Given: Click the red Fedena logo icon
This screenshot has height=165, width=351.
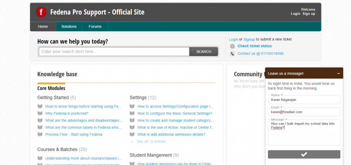Looking at the screenshot, I should (x=41, y=12).
